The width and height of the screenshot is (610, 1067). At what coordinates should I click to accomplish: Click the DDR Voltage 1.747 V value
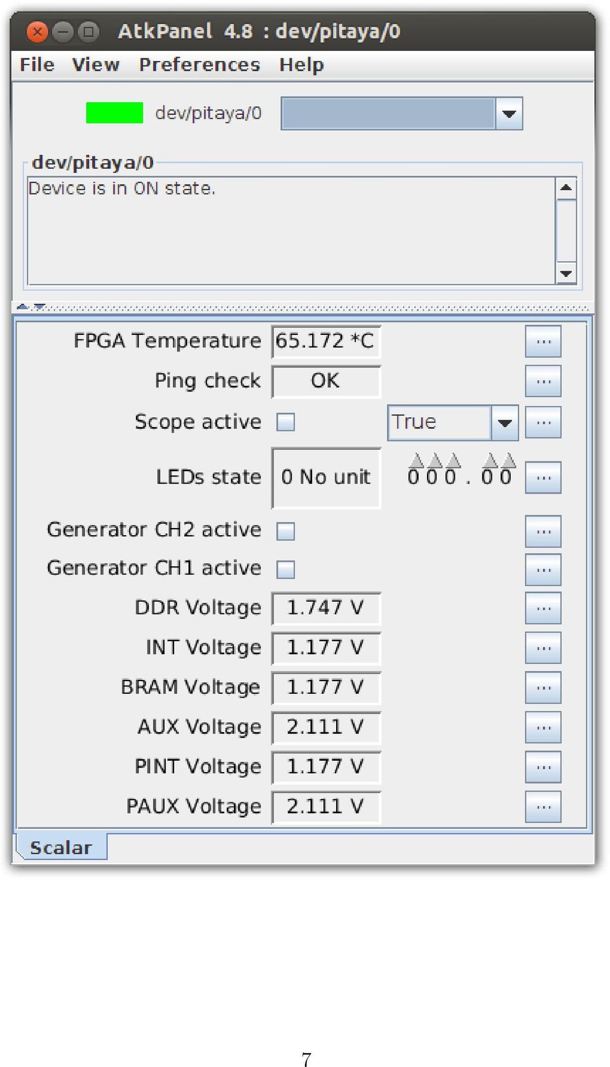(x=326, y=608)
